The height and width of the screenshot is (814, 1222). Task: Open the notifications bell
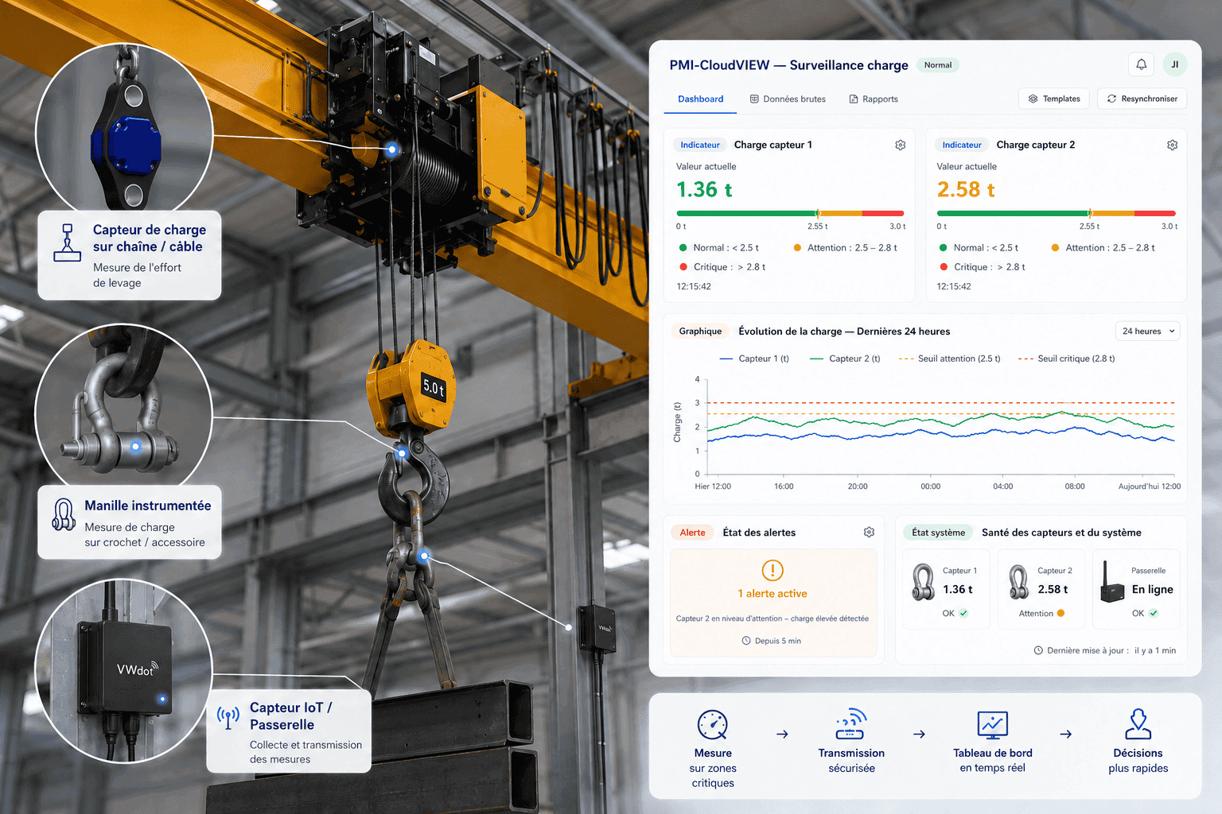click(1142, 64)
